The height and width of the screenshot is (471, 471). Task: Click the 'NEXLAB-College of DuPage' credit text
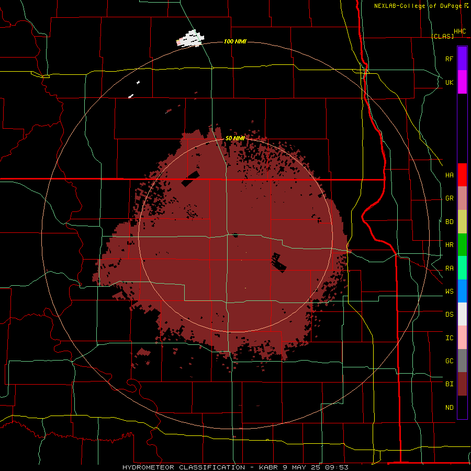coord(418,6)
